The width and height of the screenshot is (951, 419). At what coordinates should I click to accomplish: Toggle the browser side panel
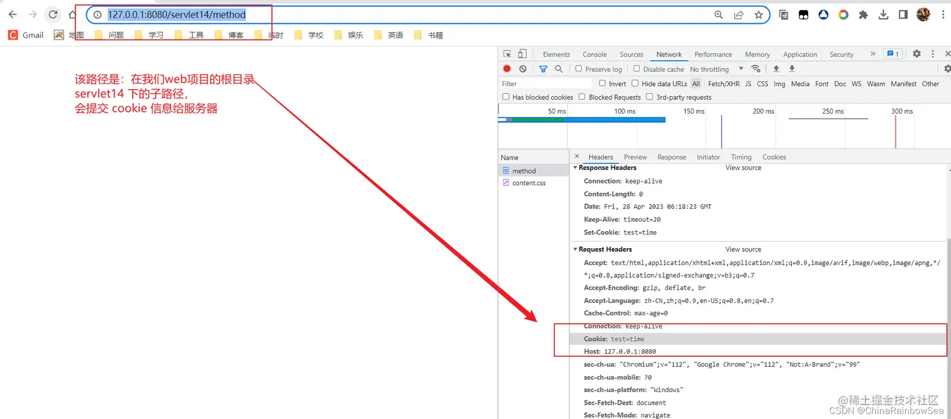click(903, 14)
